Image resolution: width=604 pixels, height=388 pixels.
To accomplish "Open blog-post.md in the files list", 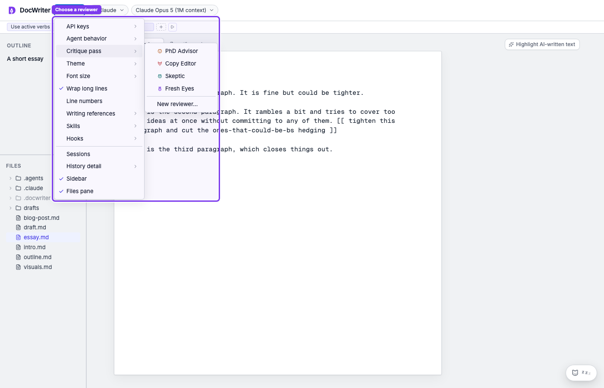I will 41,218.
